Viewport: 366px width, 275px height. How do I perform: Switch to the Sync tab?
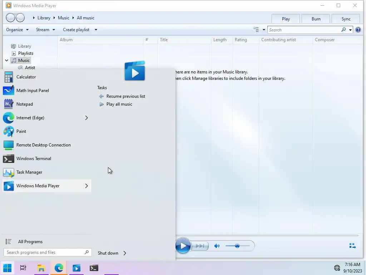[x=346, y=19]
